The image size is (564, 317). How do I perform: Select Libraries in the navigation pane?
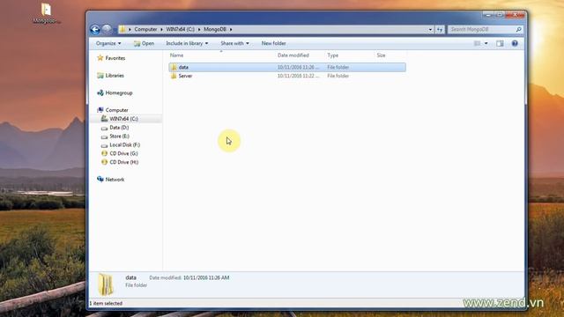pyautogui.click(x=115, y=76)
